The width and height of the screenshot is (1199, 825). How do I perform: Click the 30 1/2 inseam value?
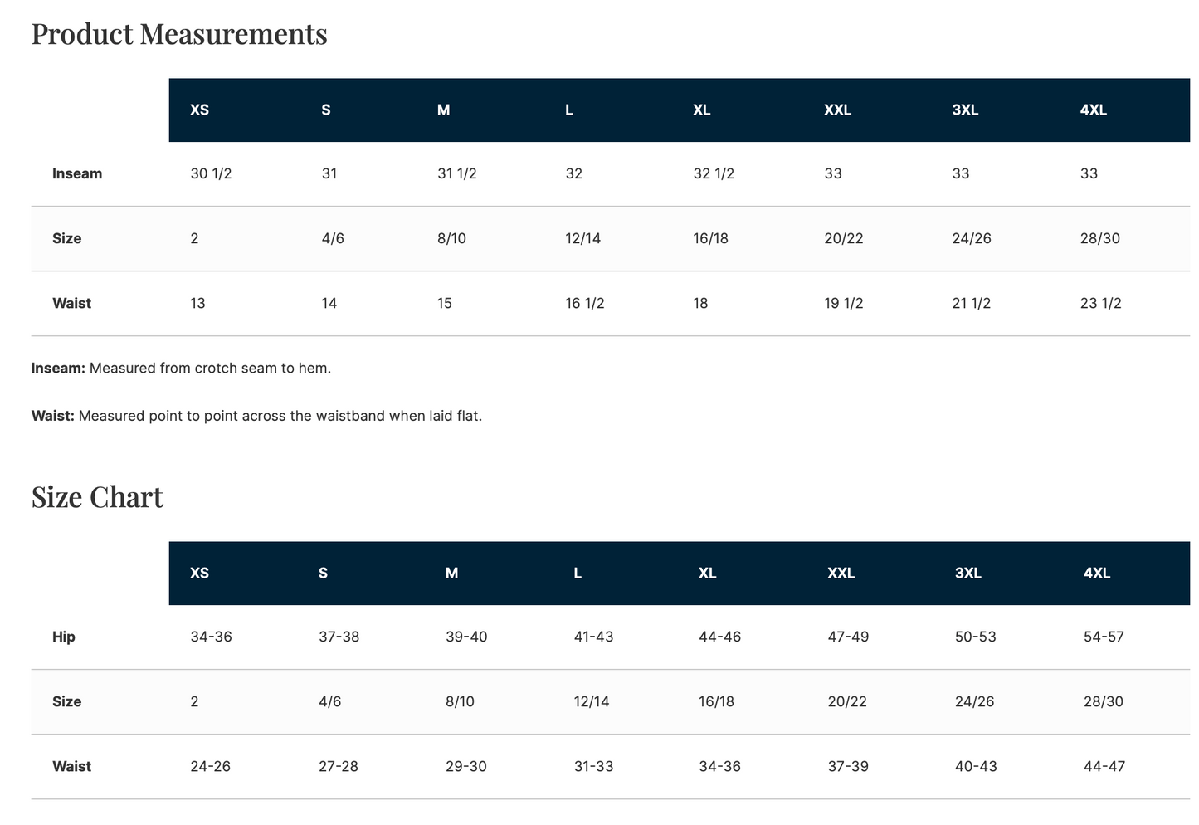pos(211,173)
